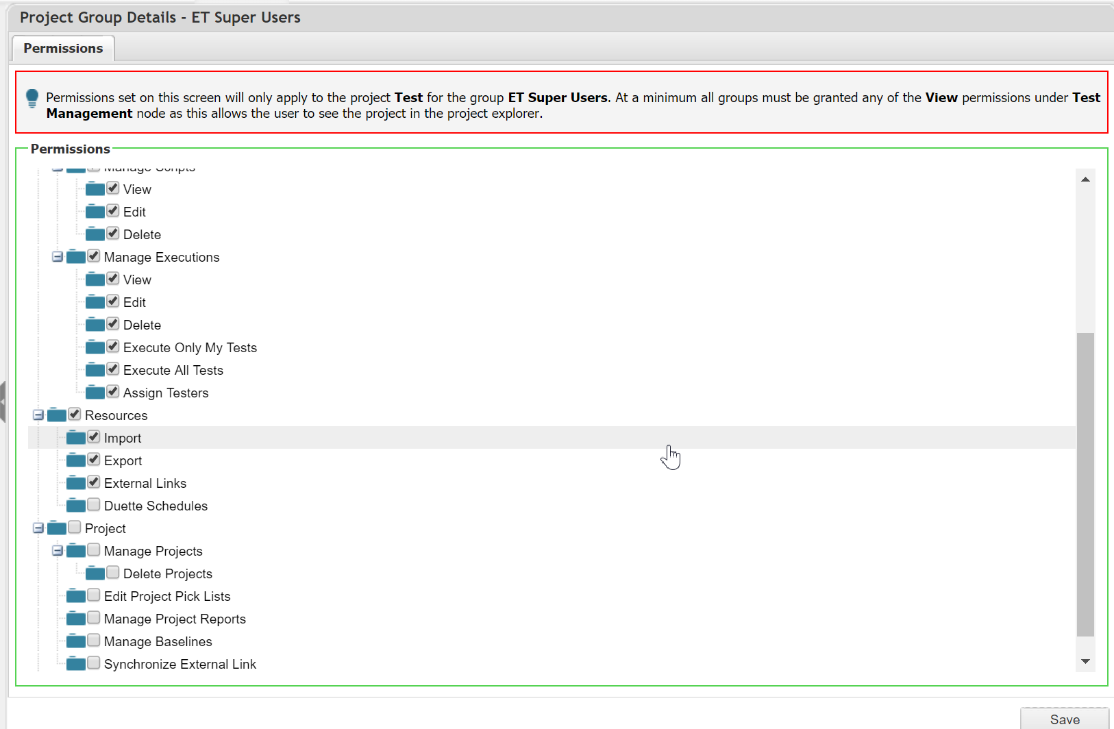Click the scroll up arrow of permissions list
This screenshot has height=729, width=1114.
(x=1085, y=180)
